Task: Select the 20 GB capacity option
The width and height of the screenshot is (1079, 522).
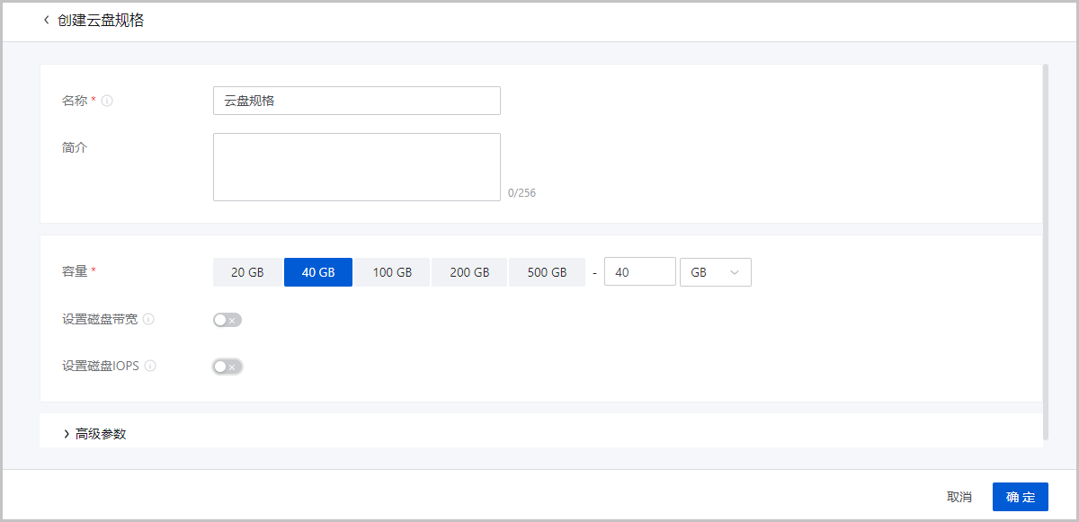Action: [247, 272]
